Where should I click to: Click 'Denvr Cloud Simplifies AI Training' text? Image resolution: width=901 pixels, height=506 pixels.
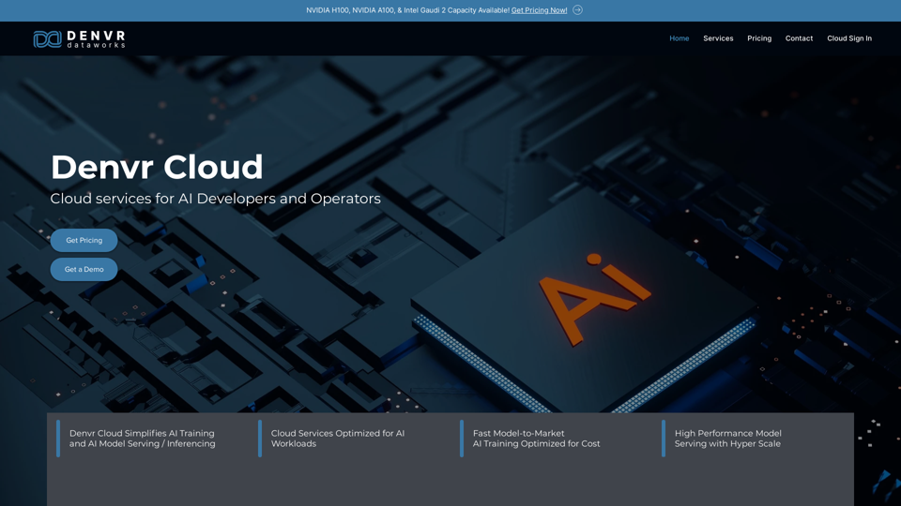[142, 439]
